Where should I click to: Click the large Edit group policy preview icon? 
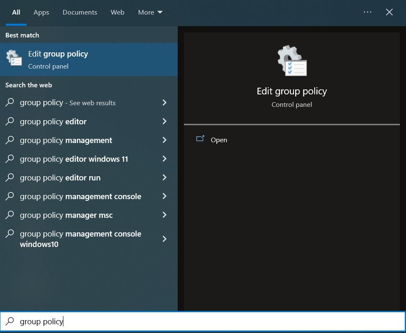point(292,61)
